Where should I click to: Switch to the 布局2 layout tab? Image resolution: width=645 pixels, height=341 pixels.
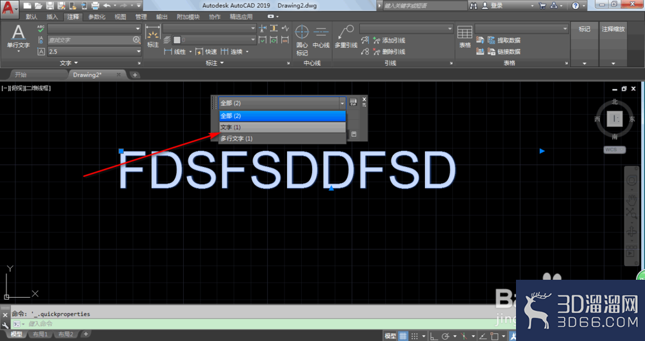[x=66, y=334]
